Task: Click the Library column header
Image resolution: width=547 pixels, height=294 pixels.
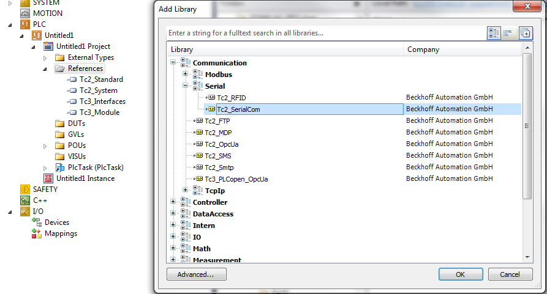Action: tap(285, 50)
